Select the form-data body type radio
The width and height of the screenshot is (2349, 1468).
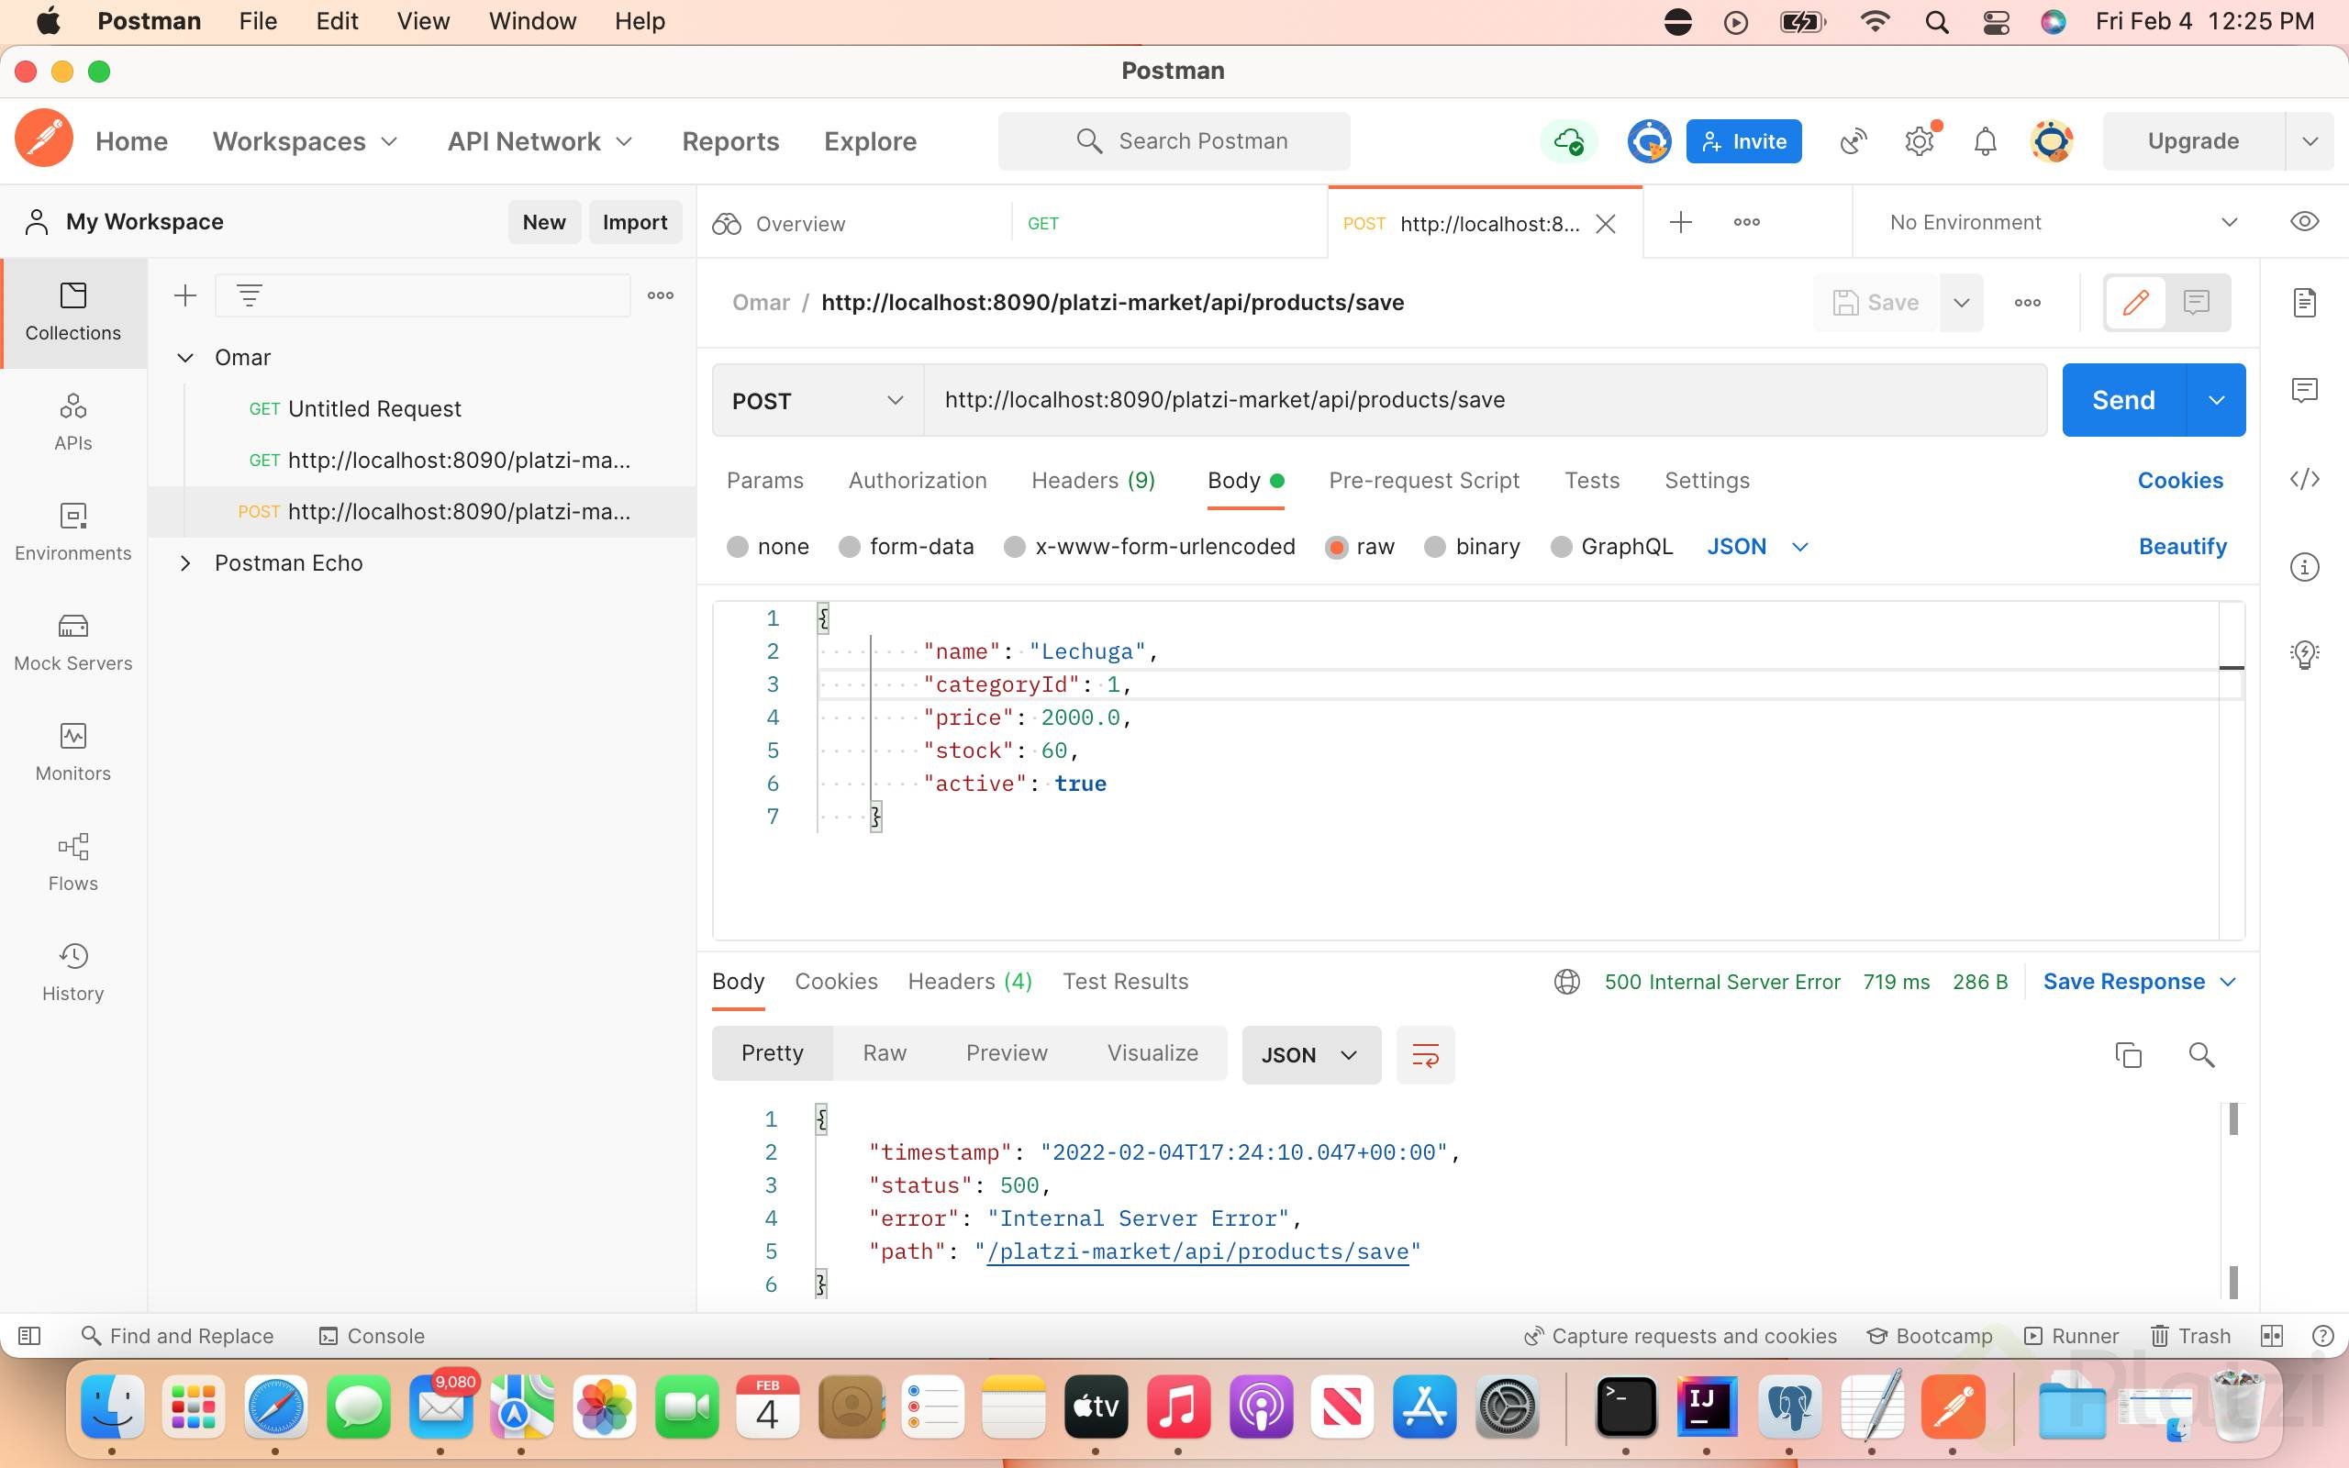(850, 547)
